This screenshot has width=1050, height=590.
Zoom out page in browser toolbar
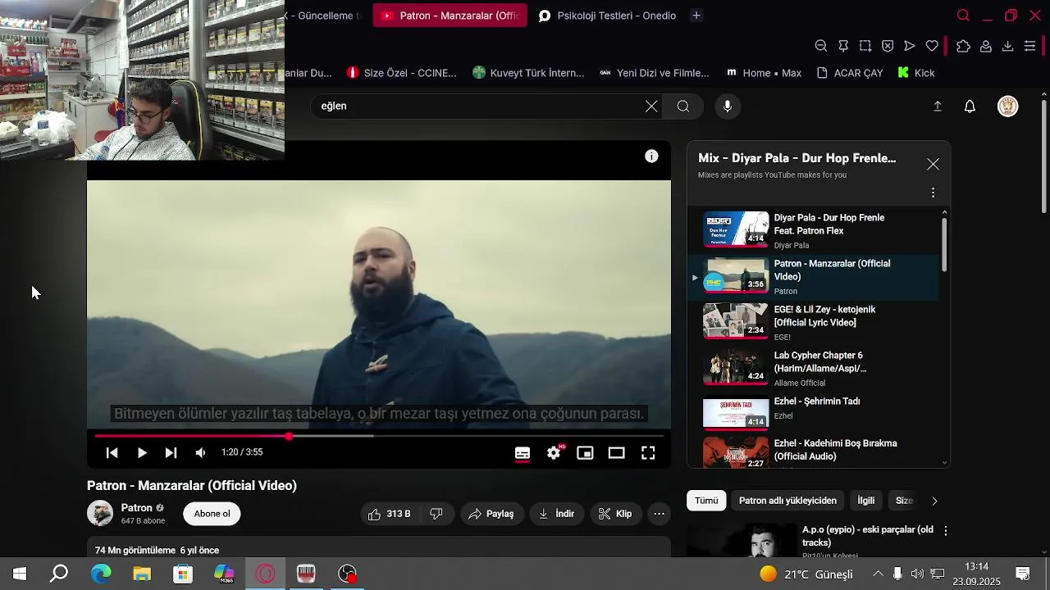tap(821, 46)
